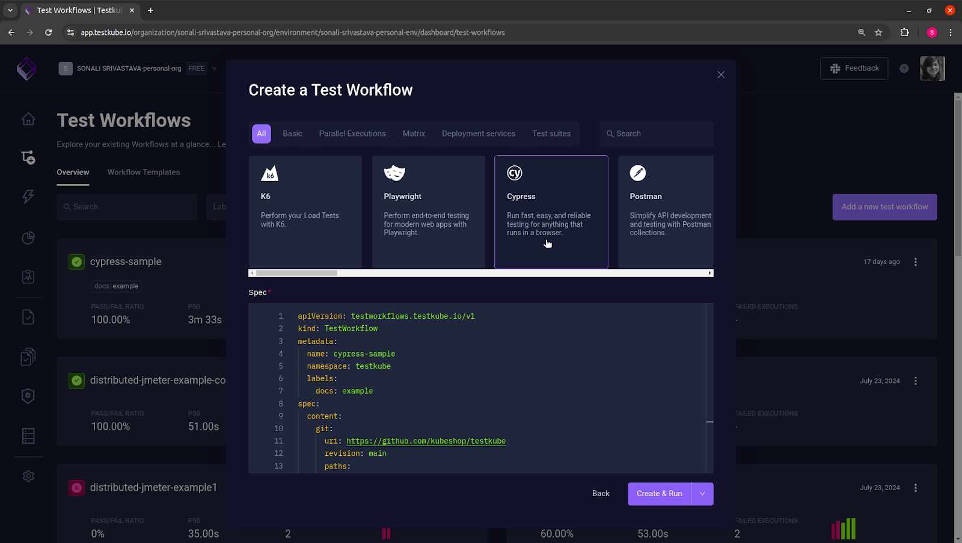962x543 pixels.
Task: Select the Deployment services filter tab
Action: (x=479, y=133)
